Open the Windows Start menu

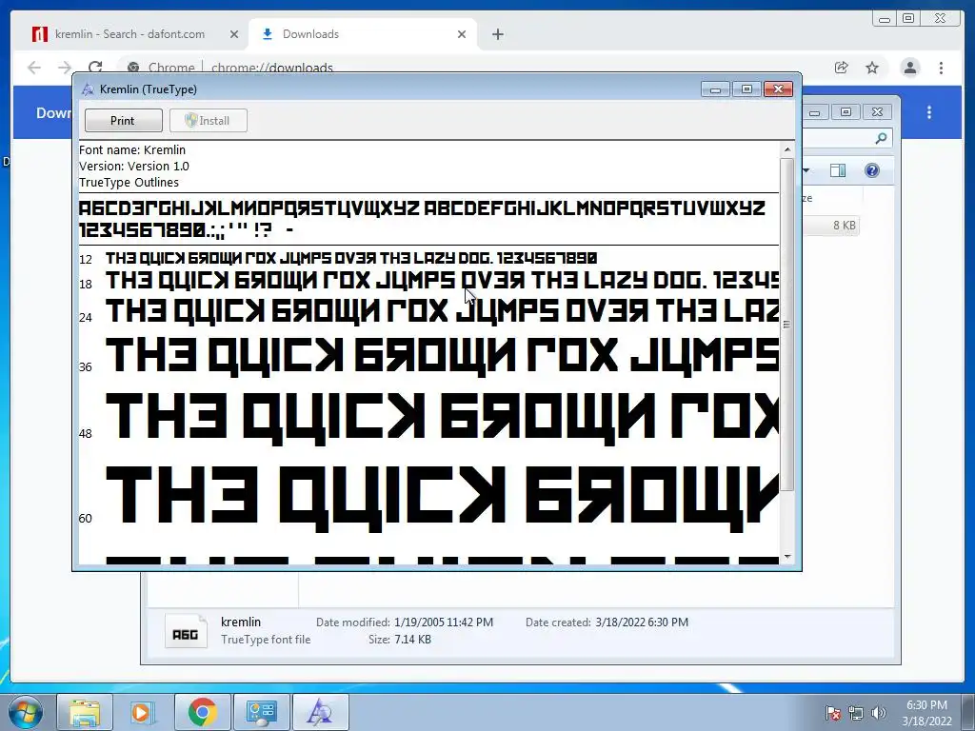(x=25, y=712)
